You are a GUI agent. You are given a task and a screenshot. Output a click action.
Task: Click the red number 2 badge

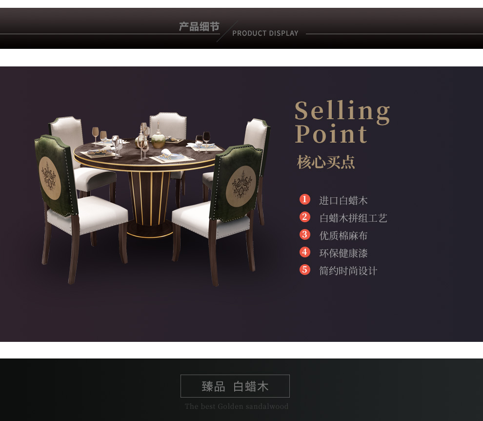[304, 217]
